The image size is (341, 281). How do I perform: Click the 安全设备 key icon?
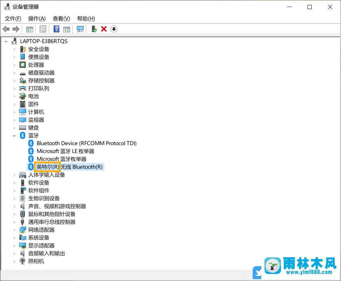coord(23,49)
